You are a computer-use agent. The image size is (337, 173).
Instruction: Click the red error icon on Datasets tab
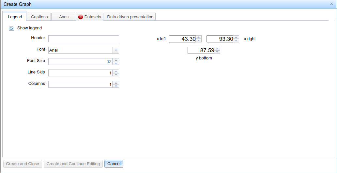click(x=81, y=17)
